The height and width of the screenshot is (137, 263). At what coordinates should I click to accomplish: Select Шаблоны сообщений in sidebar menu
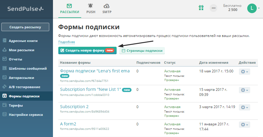[x=28, y=68]
